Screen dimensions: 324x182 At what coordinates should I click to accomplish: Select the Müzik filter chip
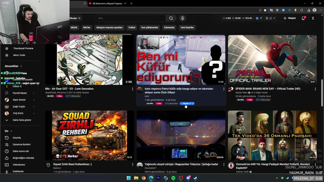(x=74, y=28)
